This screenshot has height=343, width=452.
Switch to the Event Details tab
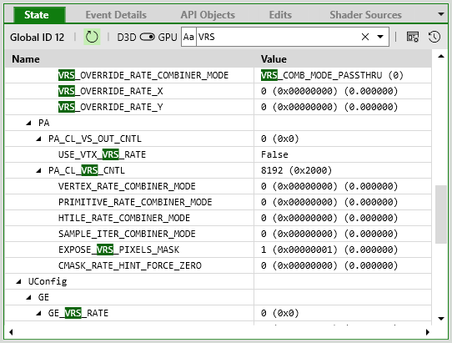(x=116, y=15)
